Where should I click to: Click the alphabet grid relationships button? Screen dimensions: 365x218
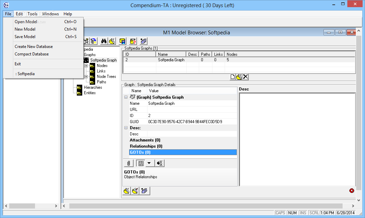141,163
